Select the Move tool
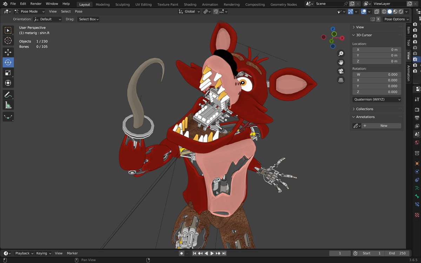 8,52
